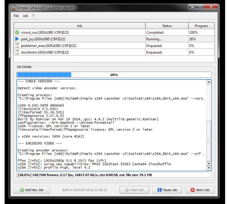The image size is (230, 204).
Task: Click the log scrollbar up arrow at top
Action: tap(209, 82)
